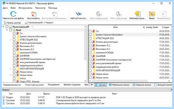Click the info icon of the 5:46:00 log entry
174x109 pixels.
(4, 100)
